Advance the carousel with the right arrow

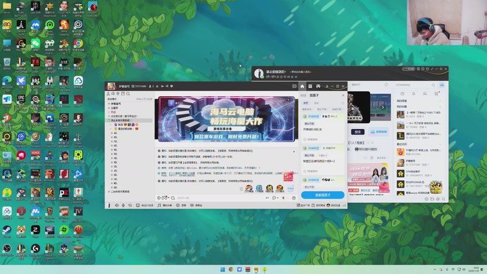(x=383, y=107)
